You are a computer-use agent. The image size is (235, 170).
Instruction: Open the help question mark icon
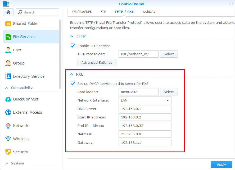pyautogui.click(x=231, y=4)
